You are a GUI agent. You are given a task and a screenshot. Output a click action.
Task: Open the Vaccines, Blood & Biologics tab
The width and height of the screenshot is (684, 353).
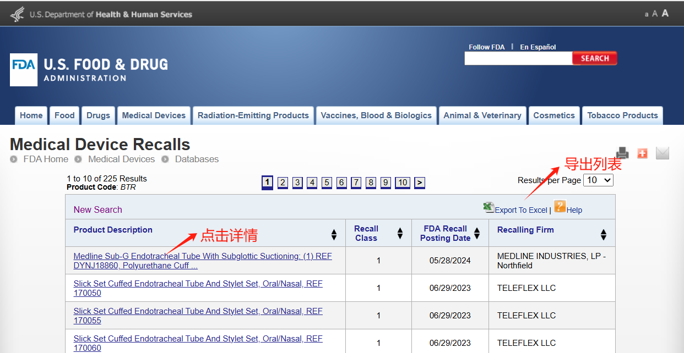point(376,115)
